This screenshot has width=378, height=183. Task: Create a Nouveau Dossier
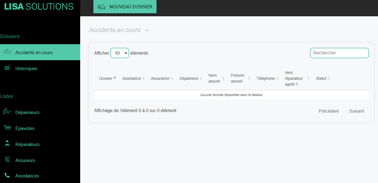[x=125, y=7]
